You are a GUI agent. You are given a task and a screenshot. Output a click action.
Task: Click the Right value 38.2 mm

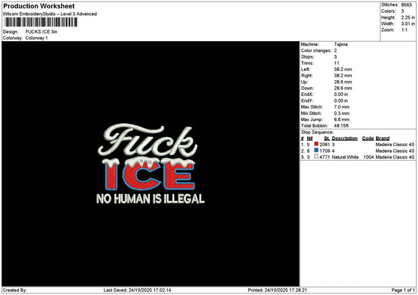(x=343, y=76)
